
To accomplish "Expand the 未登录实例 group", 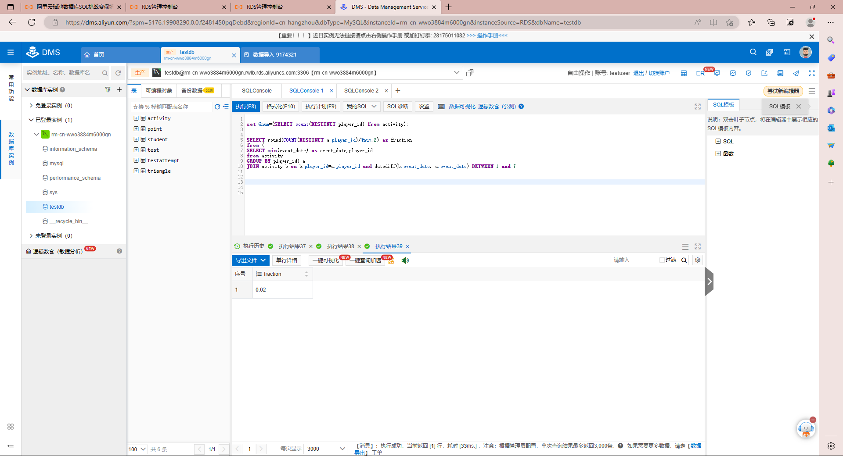I will pyautogui.click(x=31, y=236).
